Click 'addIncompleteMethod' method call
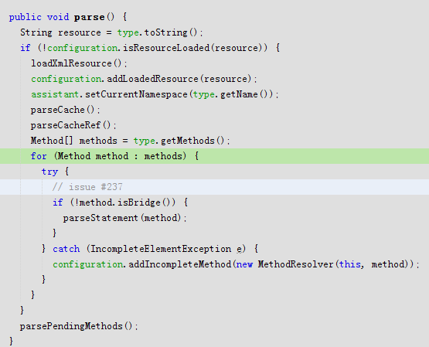The height and width of the screenshot is (347, 429). point(180,264)
